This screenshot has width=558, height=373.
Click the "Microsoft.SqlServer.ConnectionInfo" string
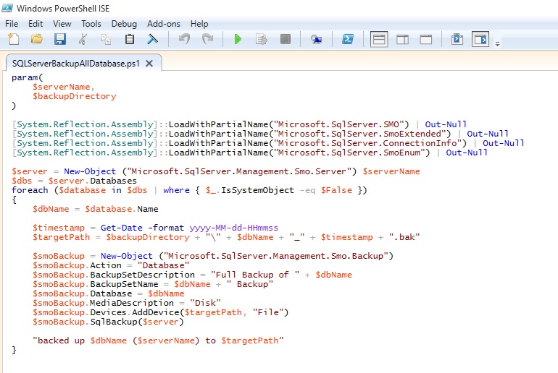click(x=367, y=143)
